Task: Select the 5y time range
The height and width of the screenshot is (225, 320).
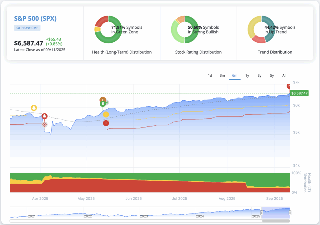Action: 272,75
